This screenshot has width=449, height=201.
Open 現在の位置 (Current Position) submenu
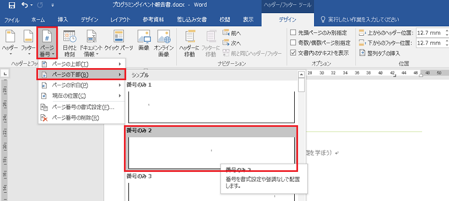click(82, 96)
